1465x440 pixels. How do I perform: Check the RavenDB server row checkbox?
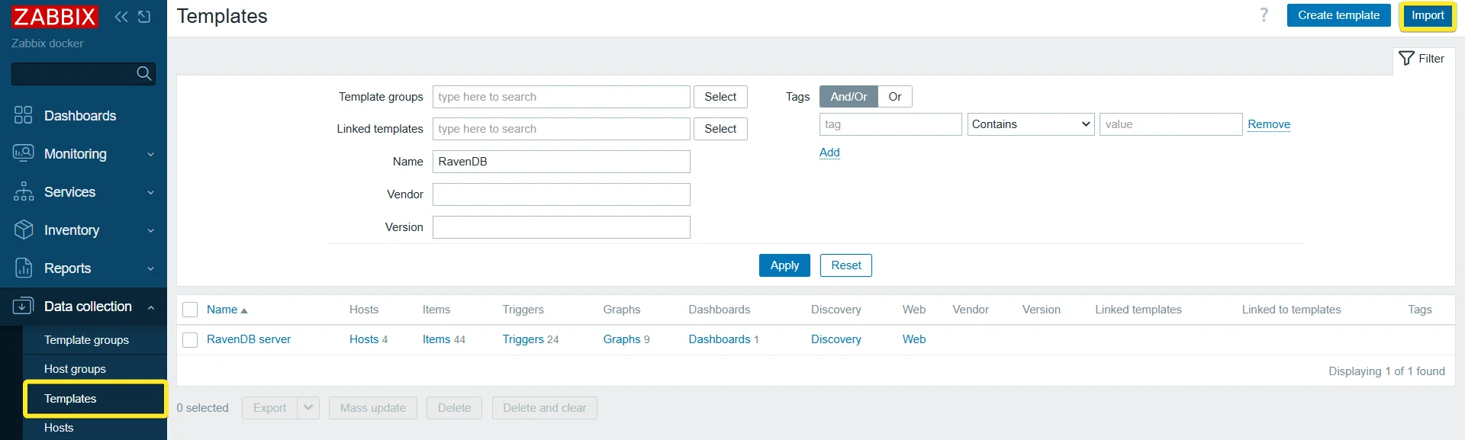(190, 339)
